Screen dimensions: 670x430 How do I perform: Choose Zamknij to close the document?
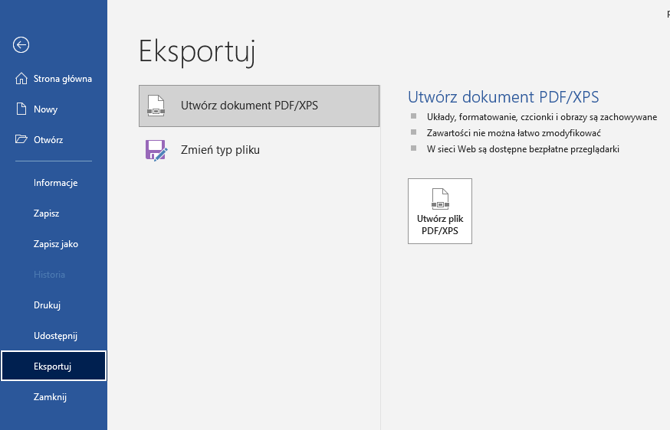click(54, 397)
